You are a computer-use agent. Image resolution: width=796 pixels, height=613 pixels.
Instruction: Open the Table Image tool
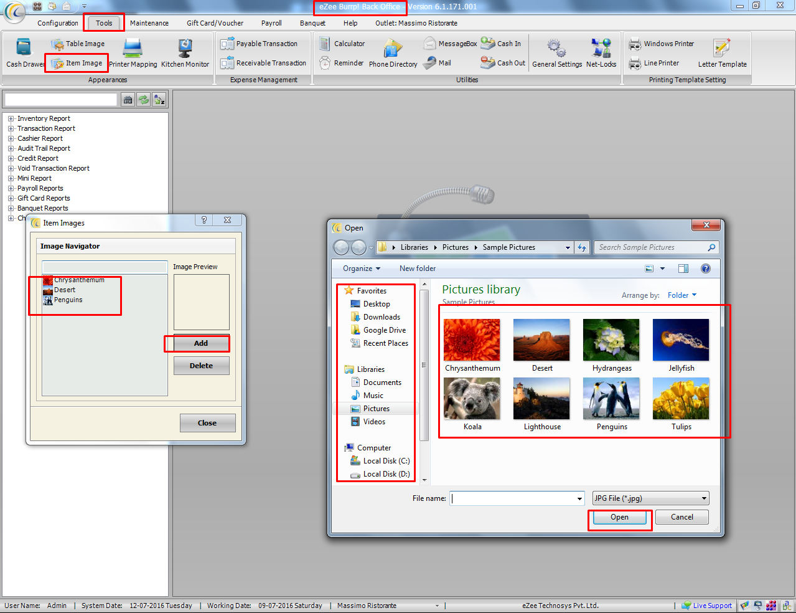78,44
